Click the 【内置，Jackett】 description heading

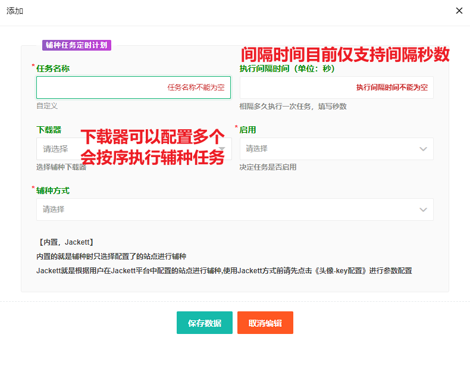point(65,242)
